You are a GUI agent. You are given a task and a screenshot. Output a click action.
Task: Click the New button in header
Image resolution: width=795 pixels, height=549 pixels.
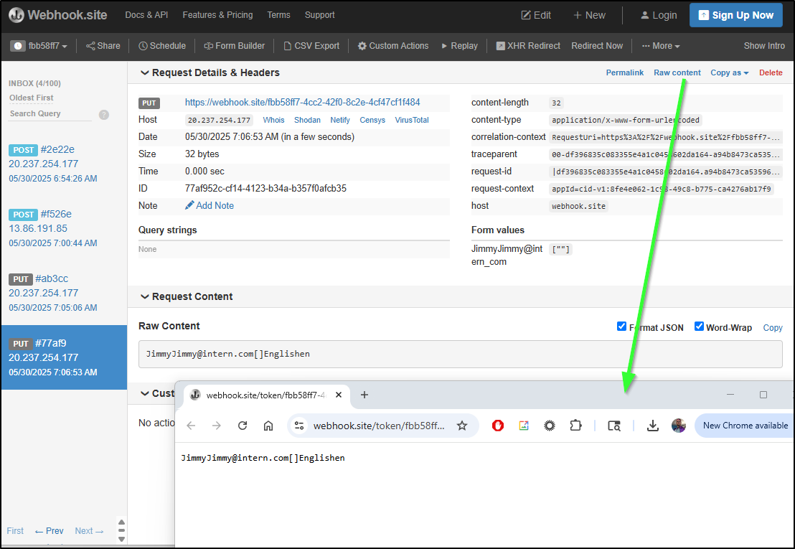589,15
